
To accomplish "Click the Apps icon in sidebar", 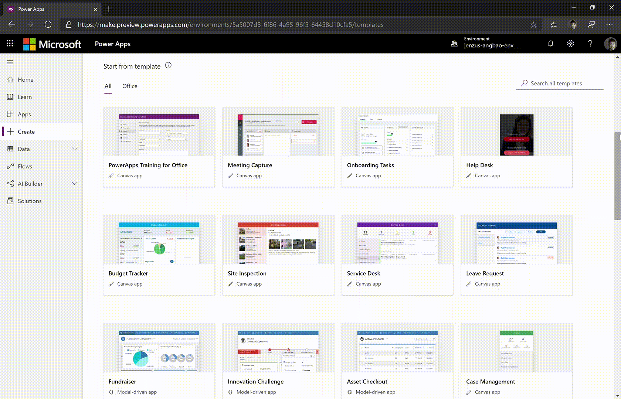I will pyautogui.click(x=10, y=114).
